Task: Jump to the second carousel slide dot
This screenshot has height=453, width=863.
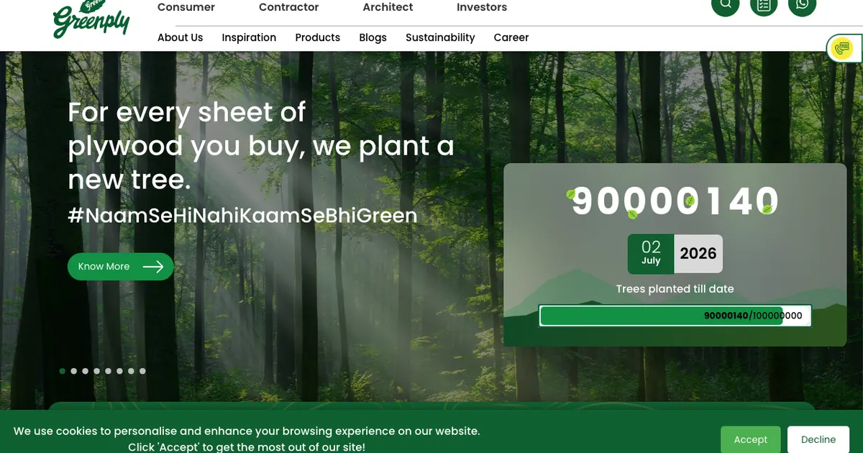Action: [x=74, y=371]
